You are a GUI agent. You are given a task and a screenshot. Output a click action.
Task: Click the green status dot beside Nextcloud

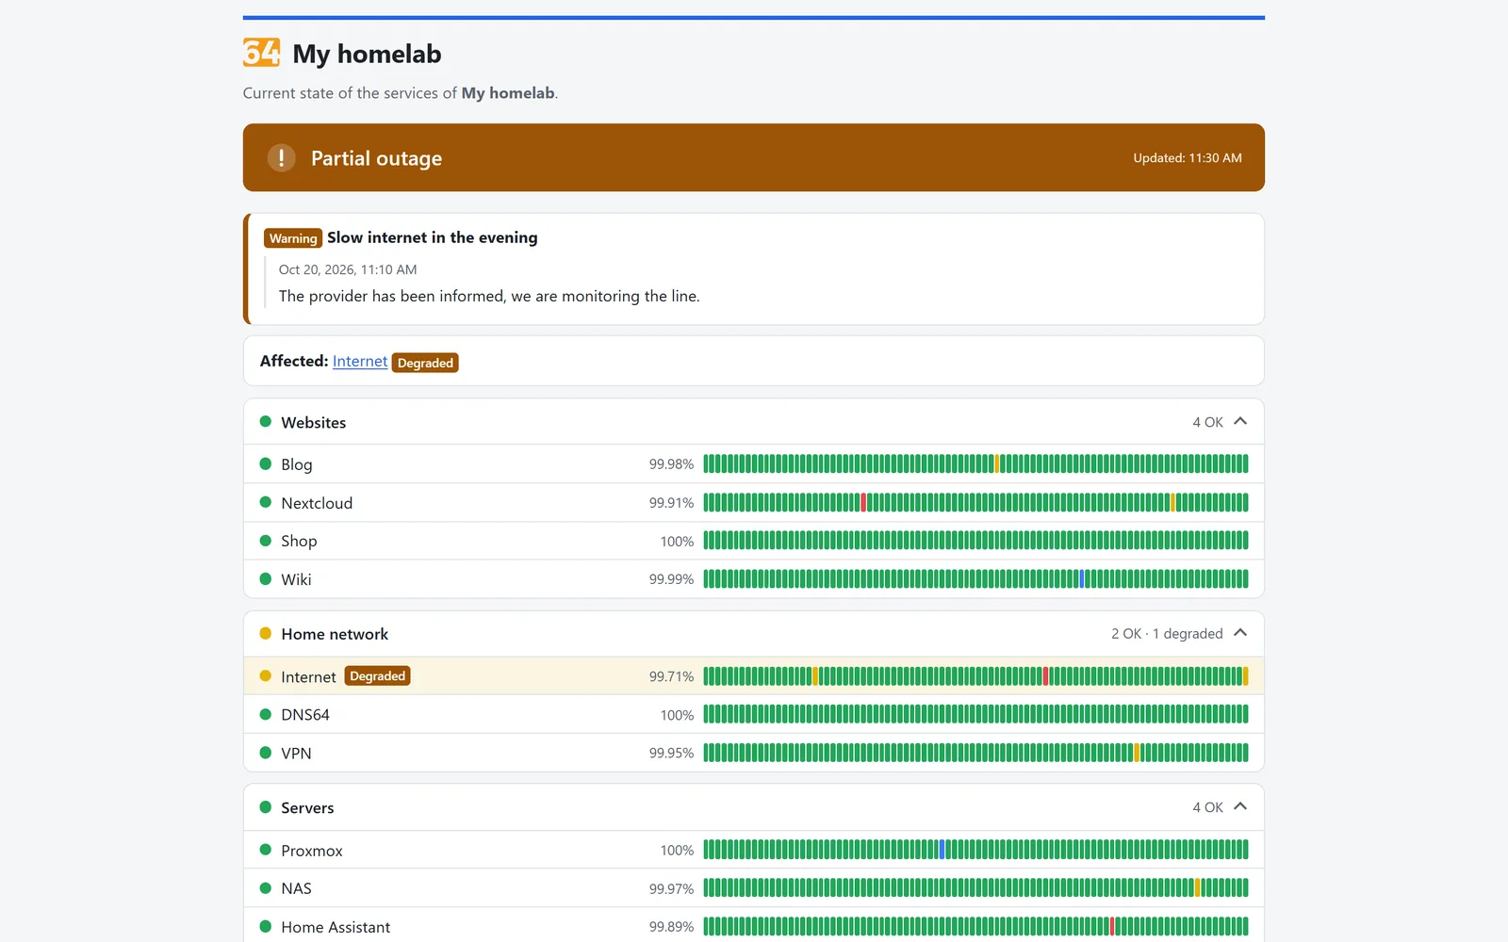266,502
